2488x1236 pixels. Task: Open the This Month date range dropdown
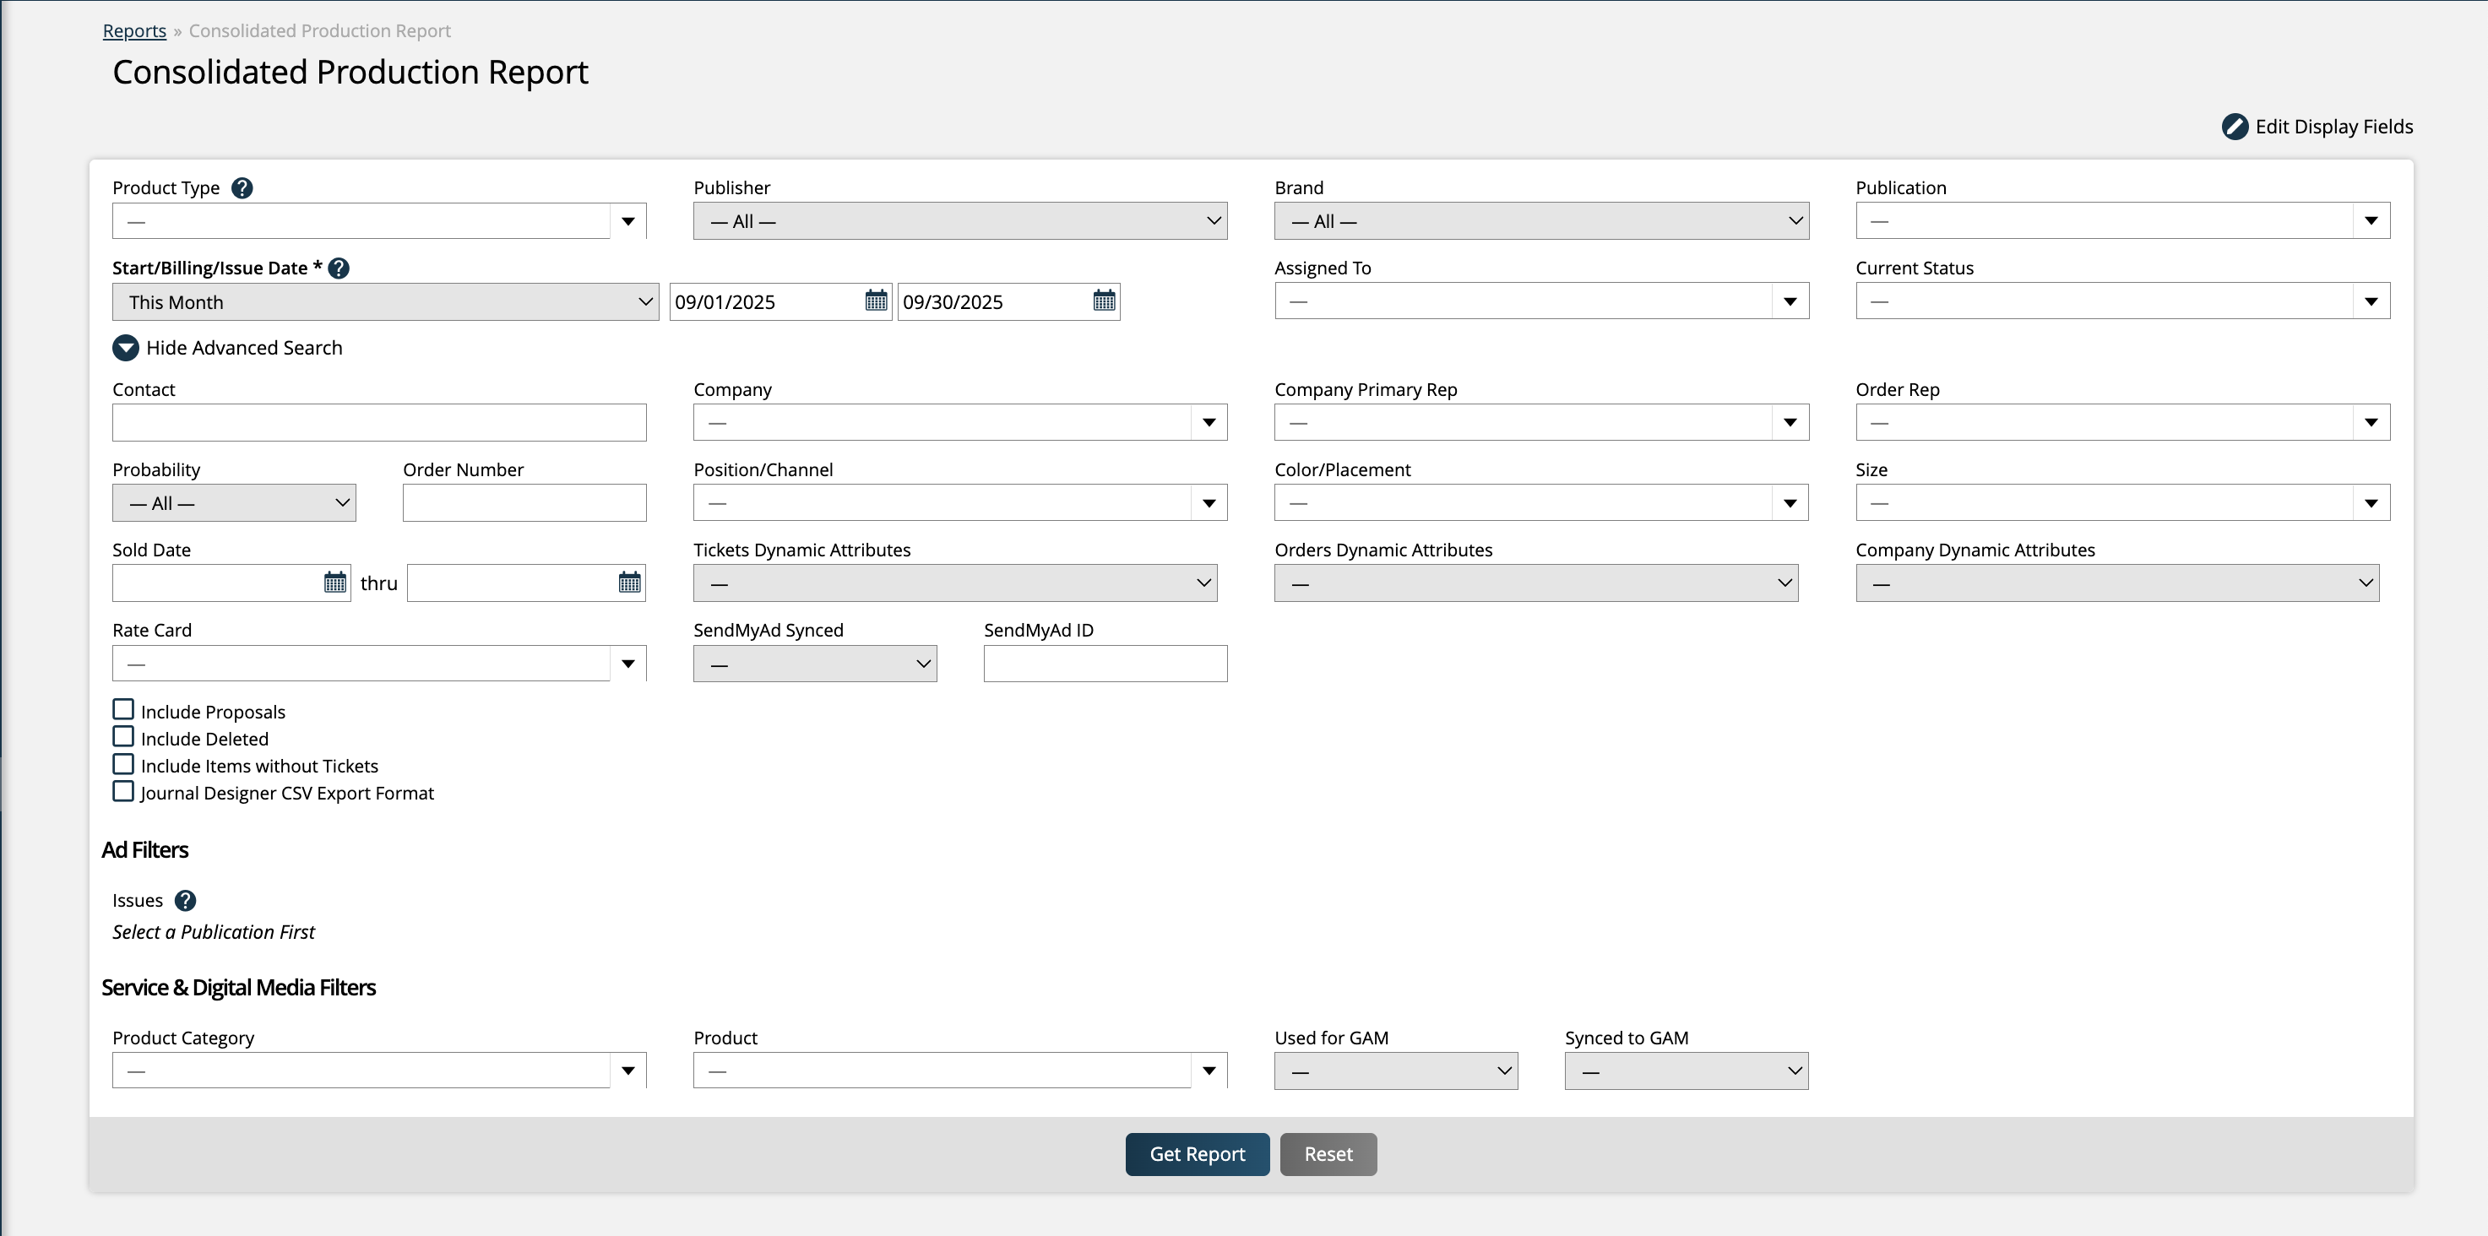point(384,302)
